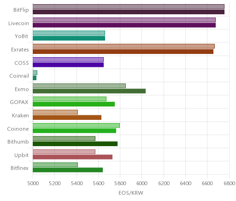Select the dark green Bithumb bar
This screenshot has width=236, height=201.
[x=75, y=144]
